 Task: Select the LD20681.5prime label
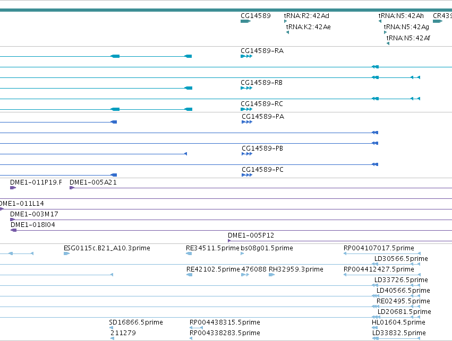[x=404, y=312]
